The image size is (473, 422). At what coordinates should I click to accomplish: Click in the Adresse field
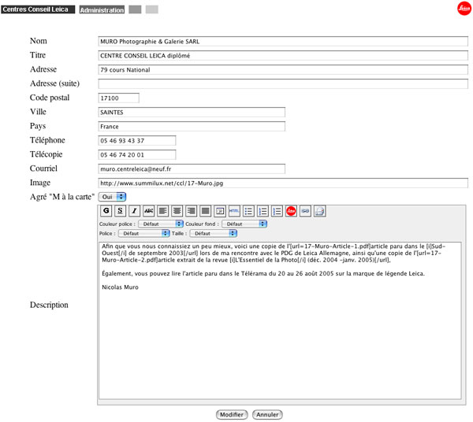click(x=283, y=69)
